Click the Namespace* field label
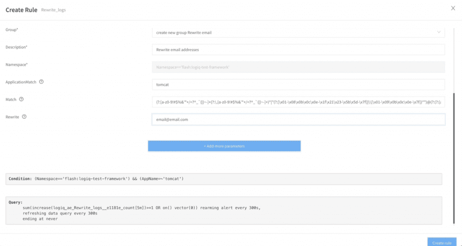The image size is (462, 246). pos(17,64)
